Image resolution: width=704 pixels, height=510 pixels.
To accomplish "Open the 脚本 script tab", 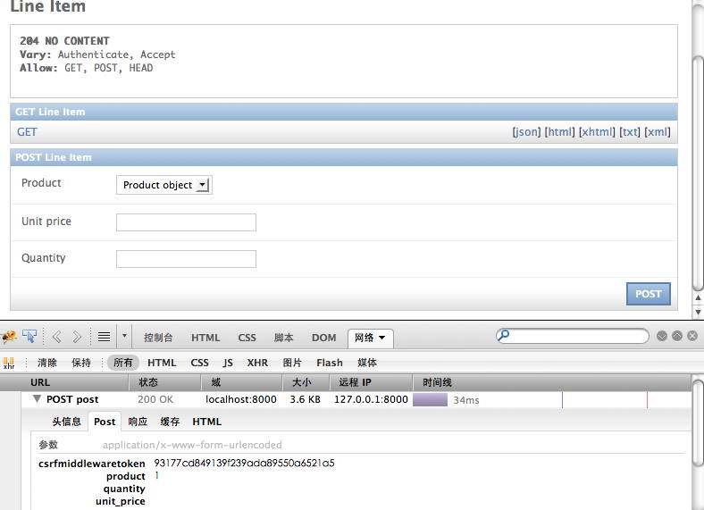I will coord(283,338).
